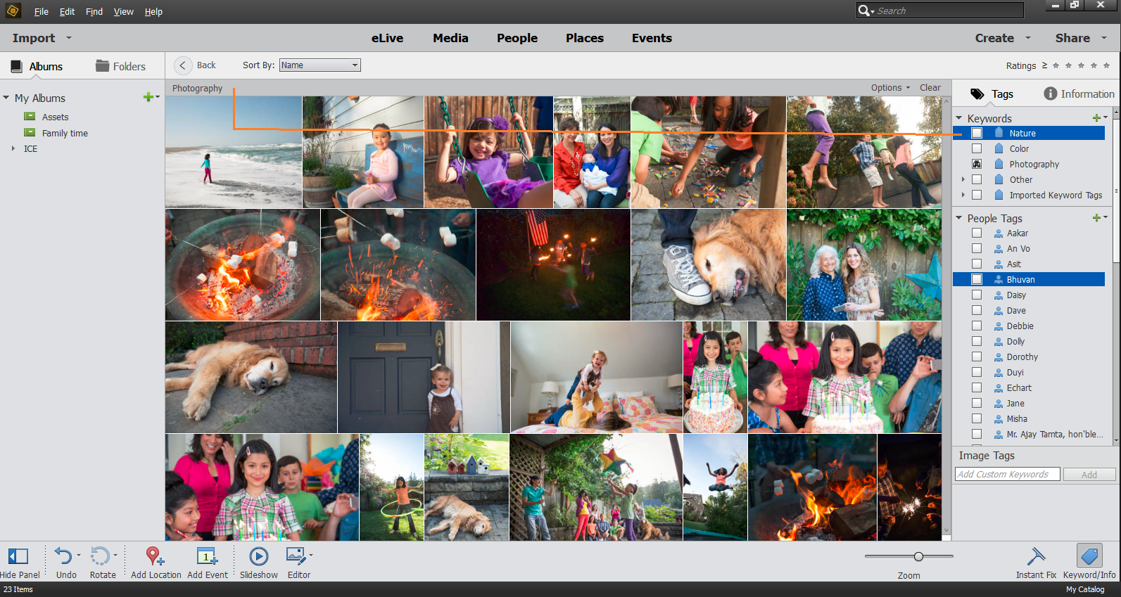Screen dimensions: 1121x597
Task: Adjust the thumbnail Zoom slider
Action: click(x=918, y=556)
